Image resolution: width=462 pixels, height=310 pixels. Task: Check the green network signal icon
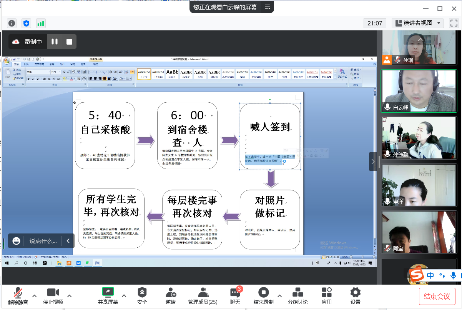click(40, 23)
